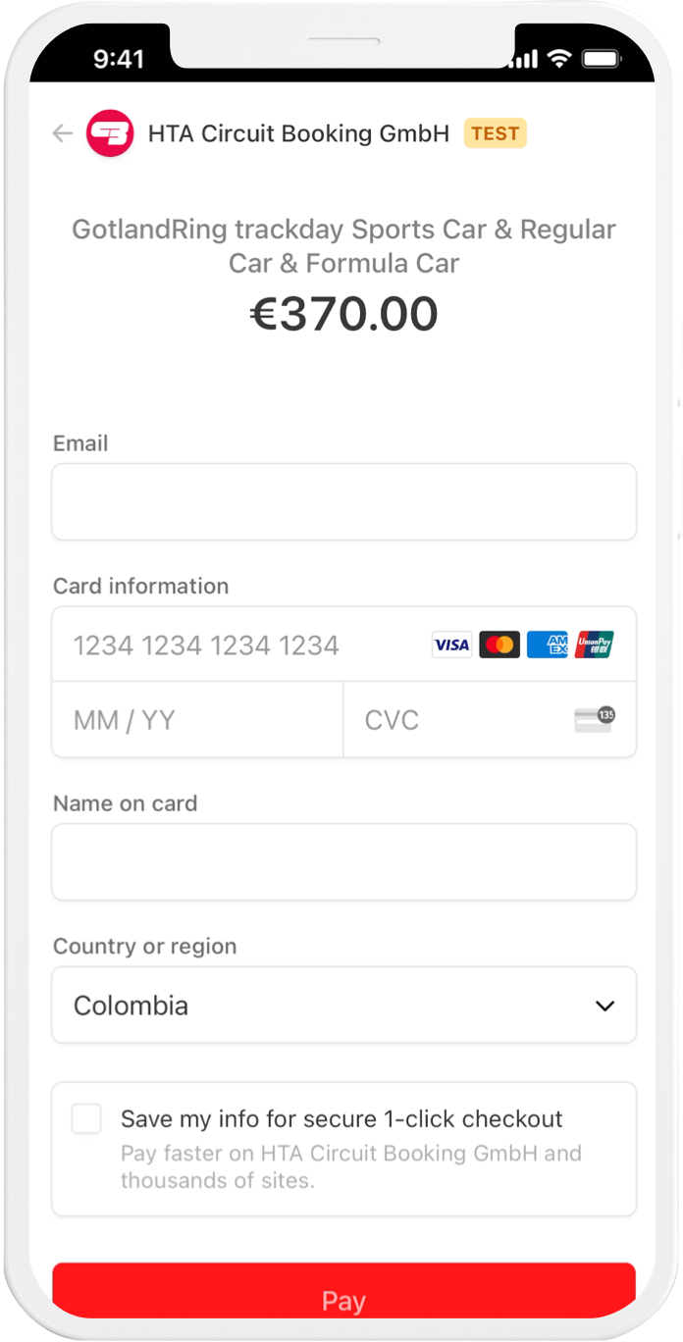Expand the country selector showing Colombia

tap(343, 1005)
